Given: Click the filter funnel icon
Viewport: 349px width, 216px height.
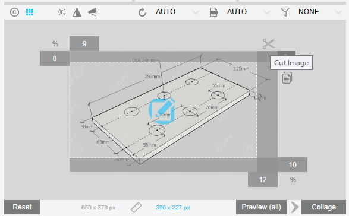Looking at the screenshot, I should coord(285,12).
